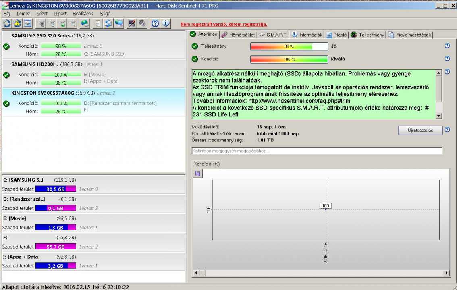Switch to the Napló tab
Viewport: 457px width, 290px height.
point(337,35)
